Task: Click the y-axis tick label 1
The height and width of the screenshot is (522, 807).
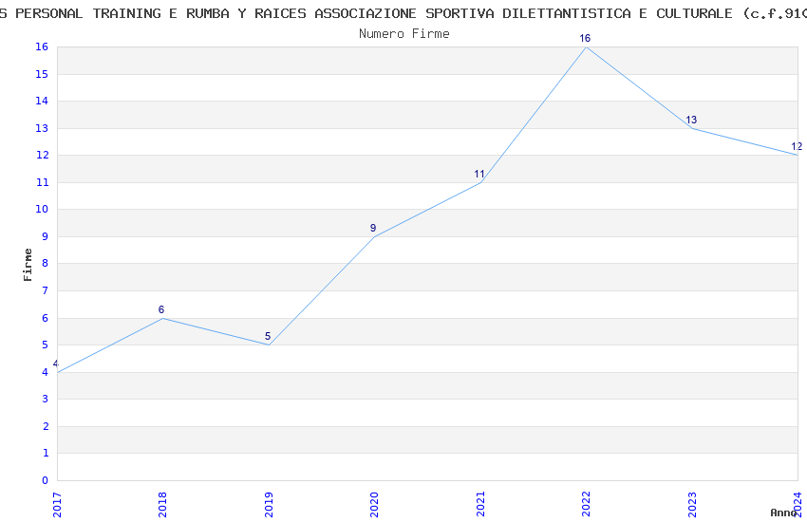Action: pos(46,453)
